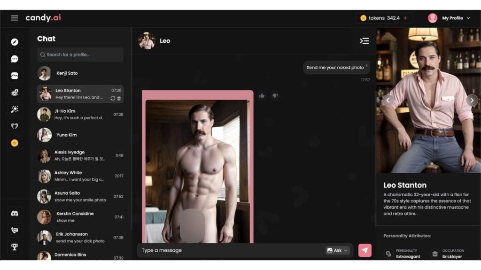
Task: Open the profile avatar in header
Action: (433, 18)
